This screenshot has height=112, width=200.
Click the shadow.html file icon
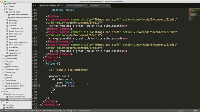(7, 50)
